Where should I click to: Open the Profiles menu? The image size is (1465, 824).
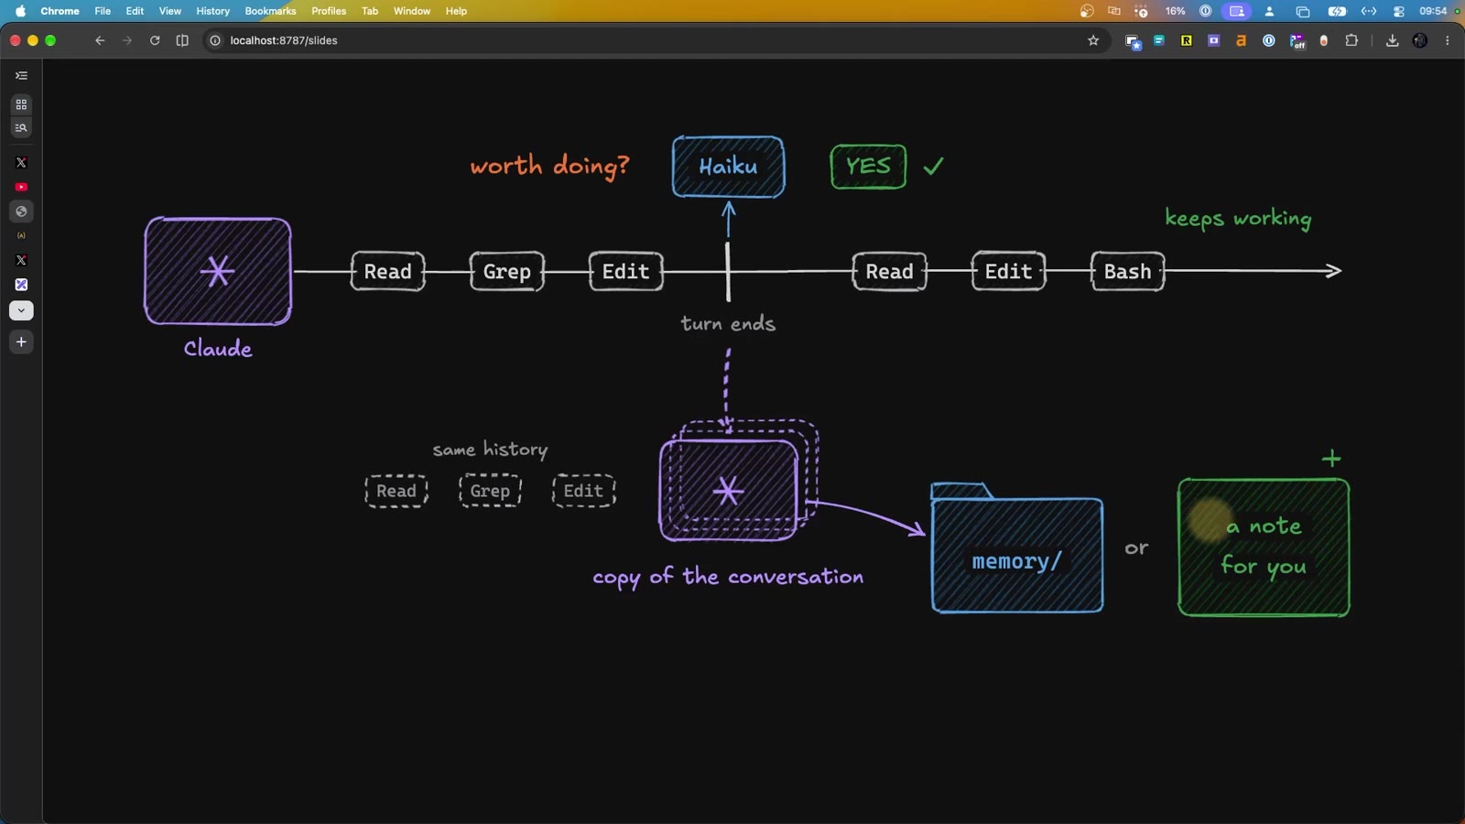(329, 11)
